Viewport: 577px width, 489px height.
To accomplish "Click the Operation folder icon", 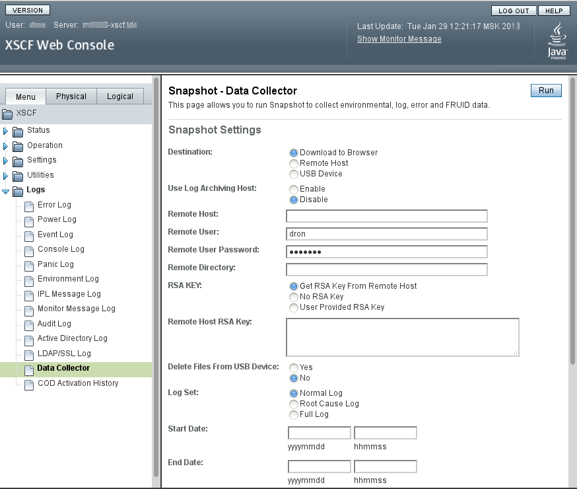I will (18, 146).
